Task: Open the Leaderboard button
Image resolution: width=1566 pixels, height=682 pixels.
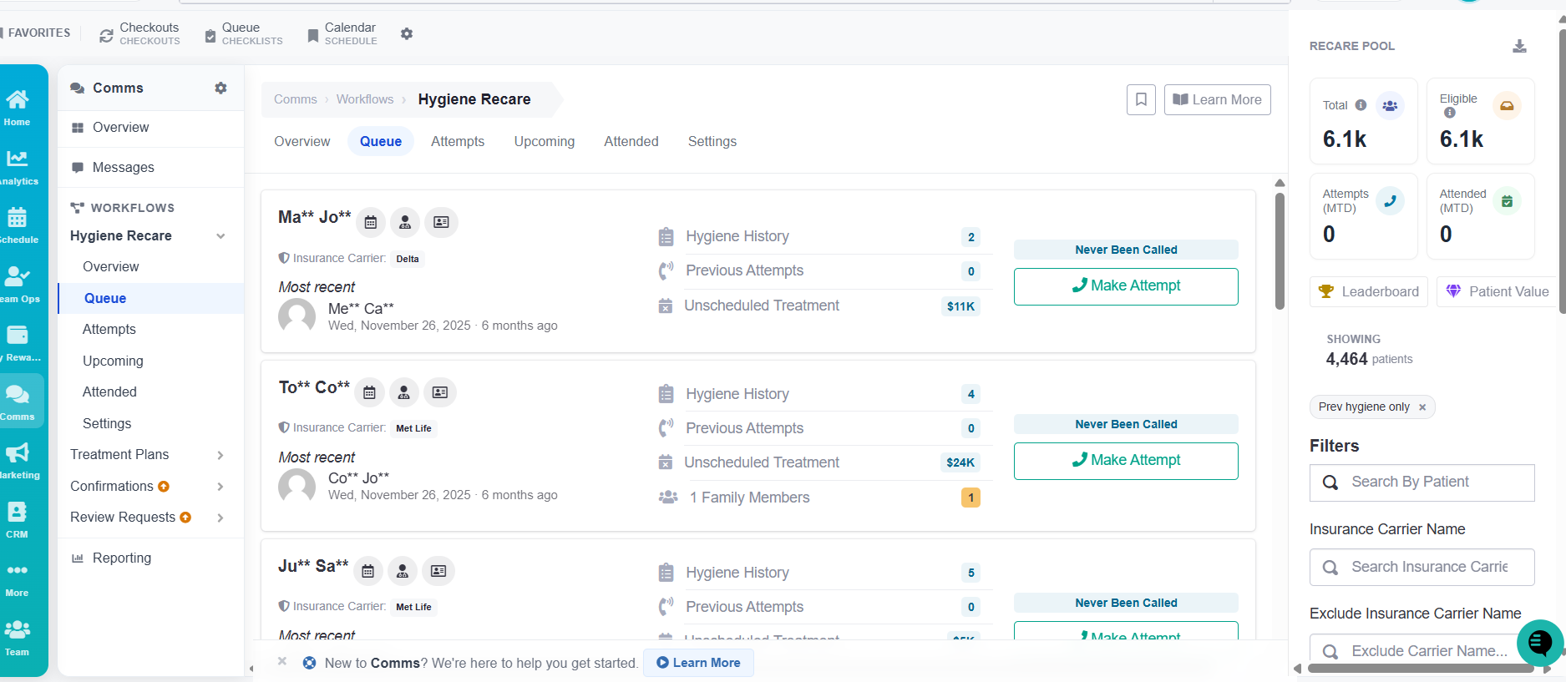Action: click(1369, 291)
